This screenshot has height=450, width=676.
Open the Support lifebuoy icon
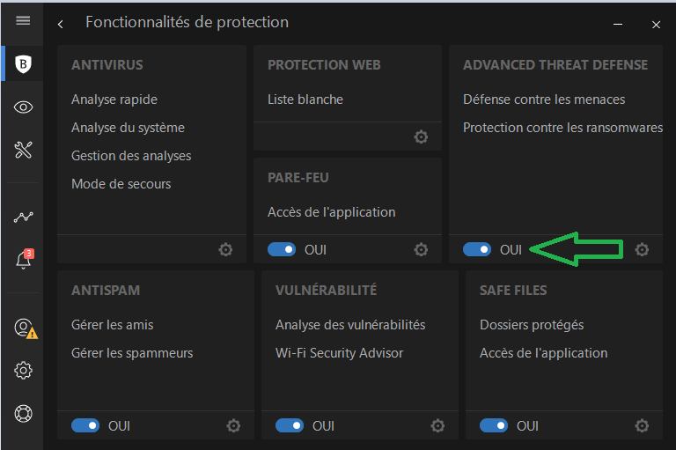point(23,413)
